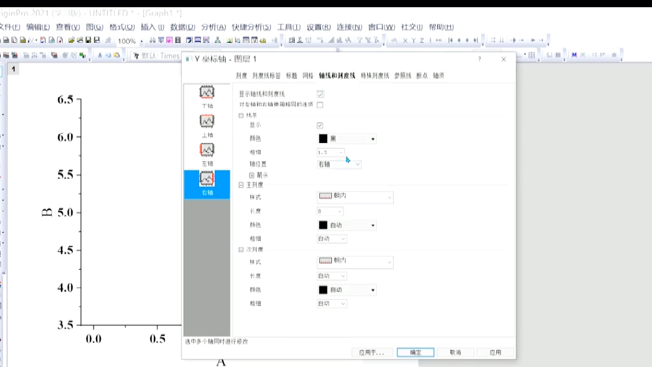Screen dimensions: 652x367
Task: Uncheck 显示轴线和刻度线 checkbox
Action: tap(320, 94)
